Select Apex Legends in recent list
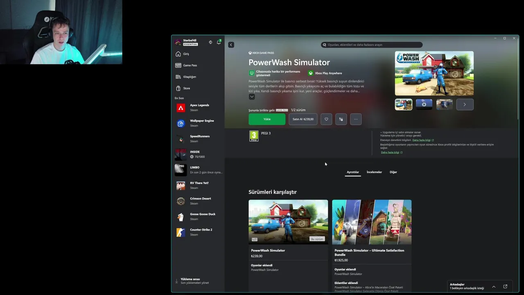Screen dimensions: 524x295 pos(198,108)
